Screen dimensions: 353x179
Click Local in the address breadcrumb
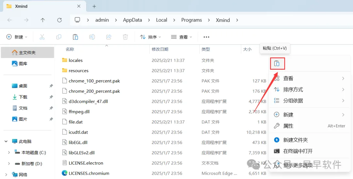coord(161,20)
